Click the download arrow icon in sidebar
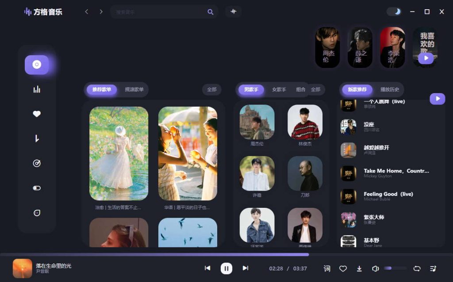 tap(37, 139)
